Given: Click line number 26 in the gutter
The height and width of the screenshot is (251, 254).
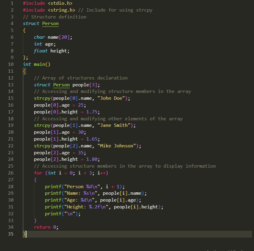Looking at the screenshot, I should pyautogui.click(x=10, y=173).
